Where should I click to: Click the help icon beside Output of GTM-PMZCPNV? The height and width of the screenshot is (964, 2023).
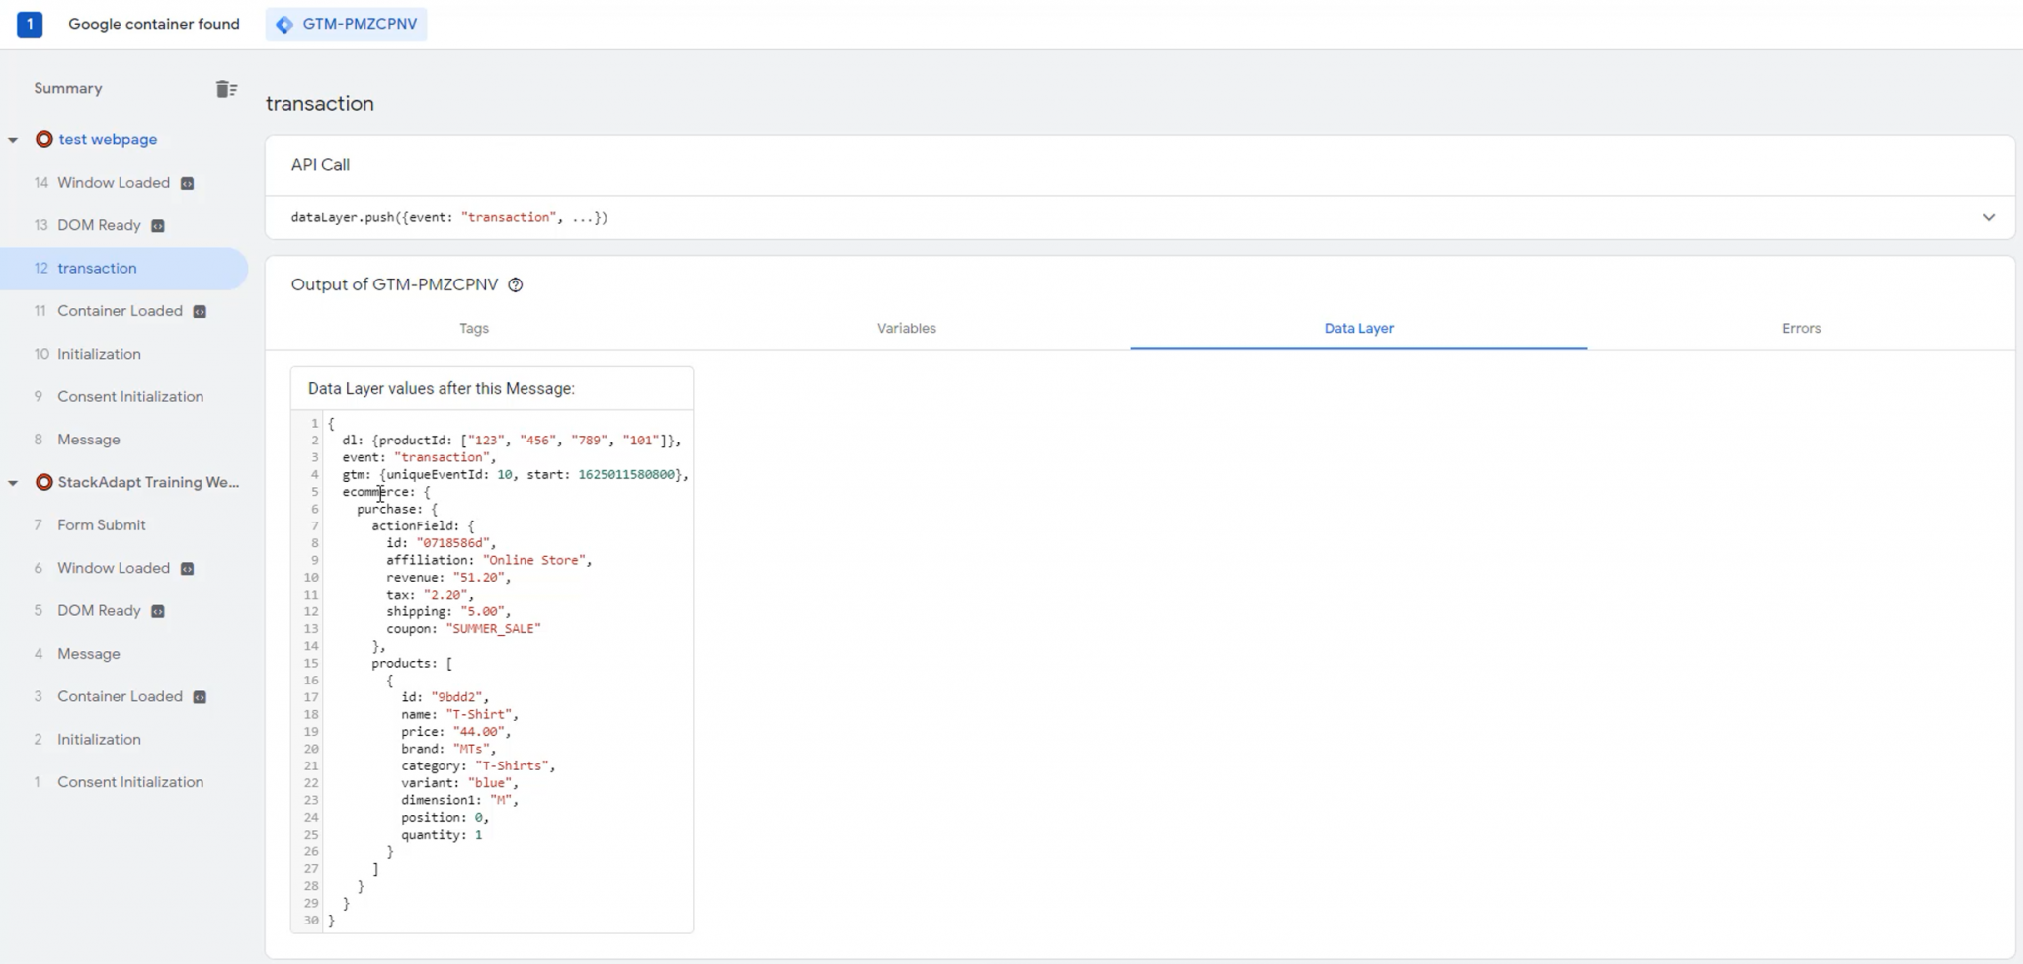pos(515,285)
